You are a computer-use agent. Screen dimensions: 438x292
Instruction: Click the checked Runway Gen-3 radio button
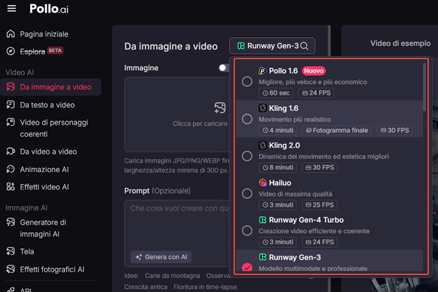click(247, 267)
